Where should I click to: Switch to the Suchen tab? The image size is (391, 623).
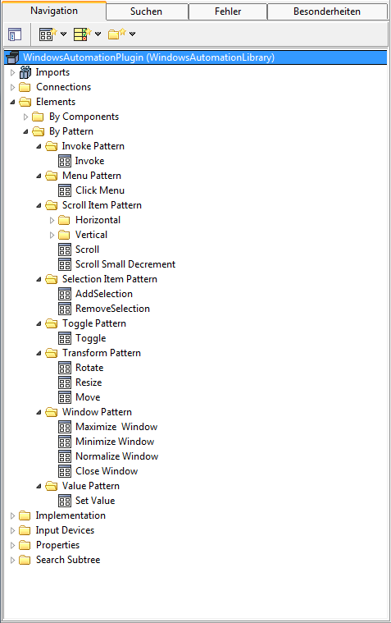147,11
